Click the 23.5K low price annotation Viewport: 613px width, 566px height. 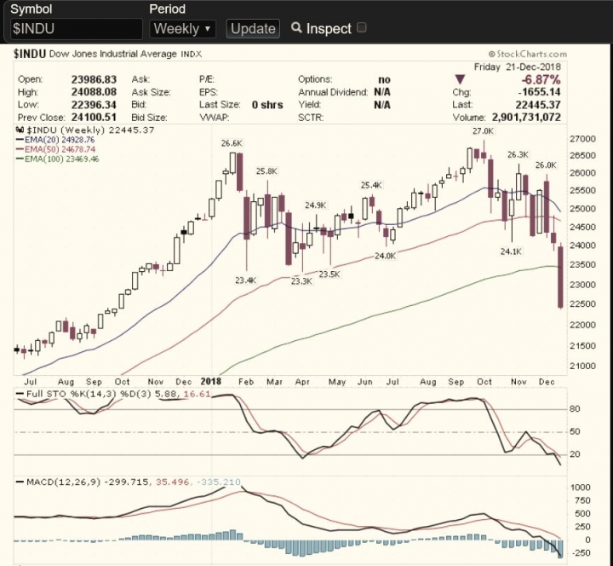click(329, 274)
